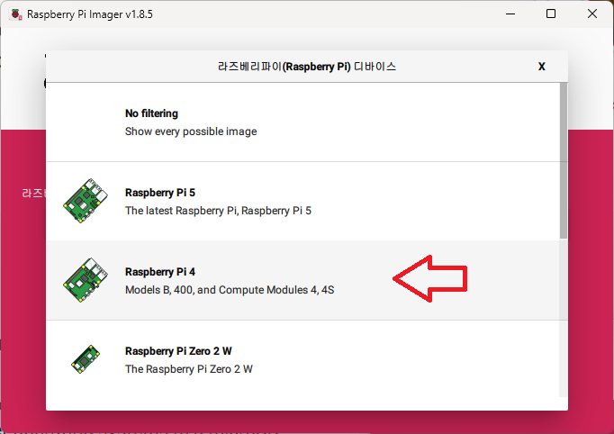Choose Raspberry Pi Zero 2 W title

(x=178, y=351)
